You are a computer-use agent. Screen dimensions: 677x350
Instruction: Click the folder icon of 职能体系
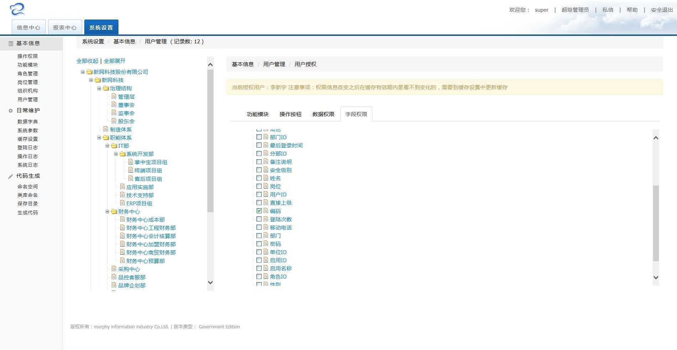click(x=106, y=138)
